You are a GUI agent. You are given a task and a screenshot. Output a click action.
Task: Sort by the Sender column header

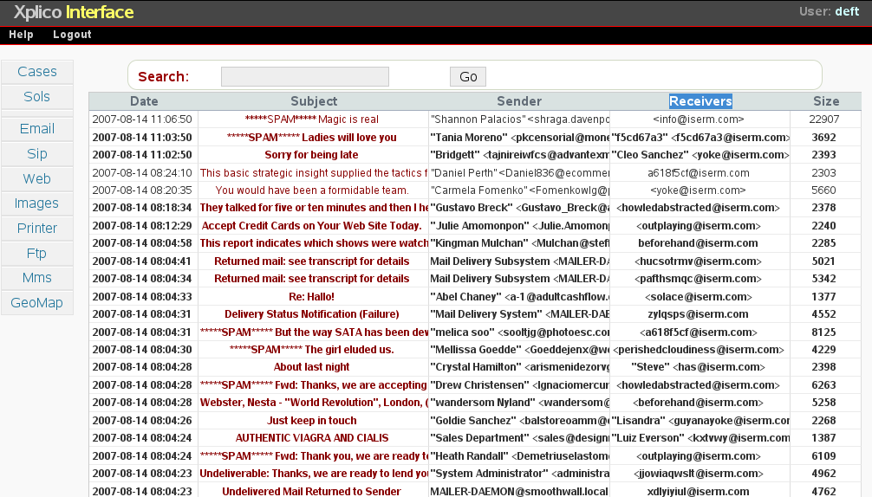(x=519, y=101)
